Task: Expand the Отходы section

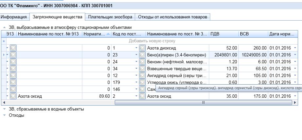Action: [4, 115]
